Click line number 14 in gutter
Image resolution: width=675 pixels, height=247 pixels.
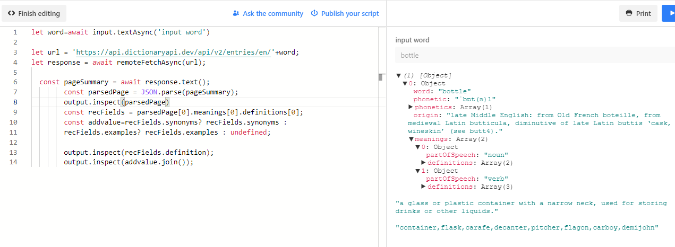(x=14, y=162)
